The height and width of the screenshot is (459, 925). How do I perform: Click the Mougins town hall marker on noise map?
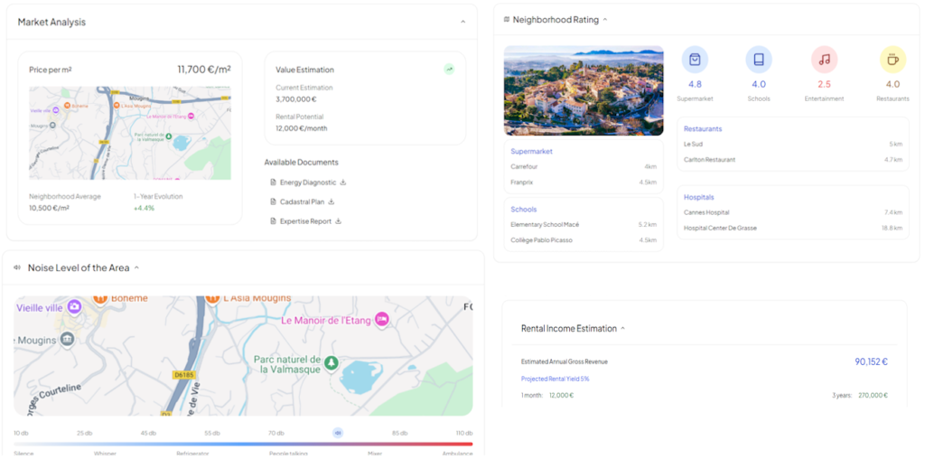pyautogui.click(x=67, y=340)
